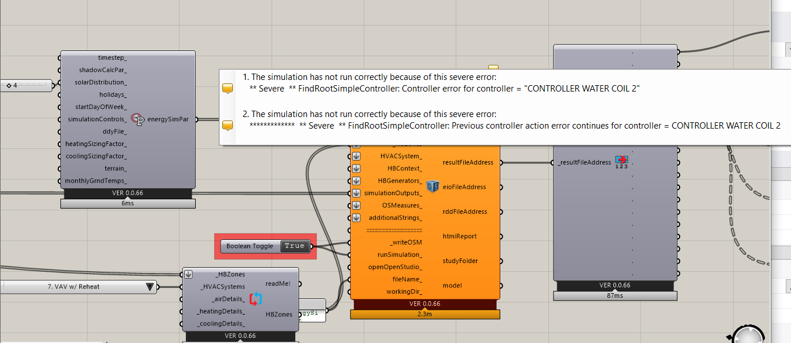This screenshot has width=791, height=343.
Task: Click the 6ms profiler time label
Action: pos(127,203)
